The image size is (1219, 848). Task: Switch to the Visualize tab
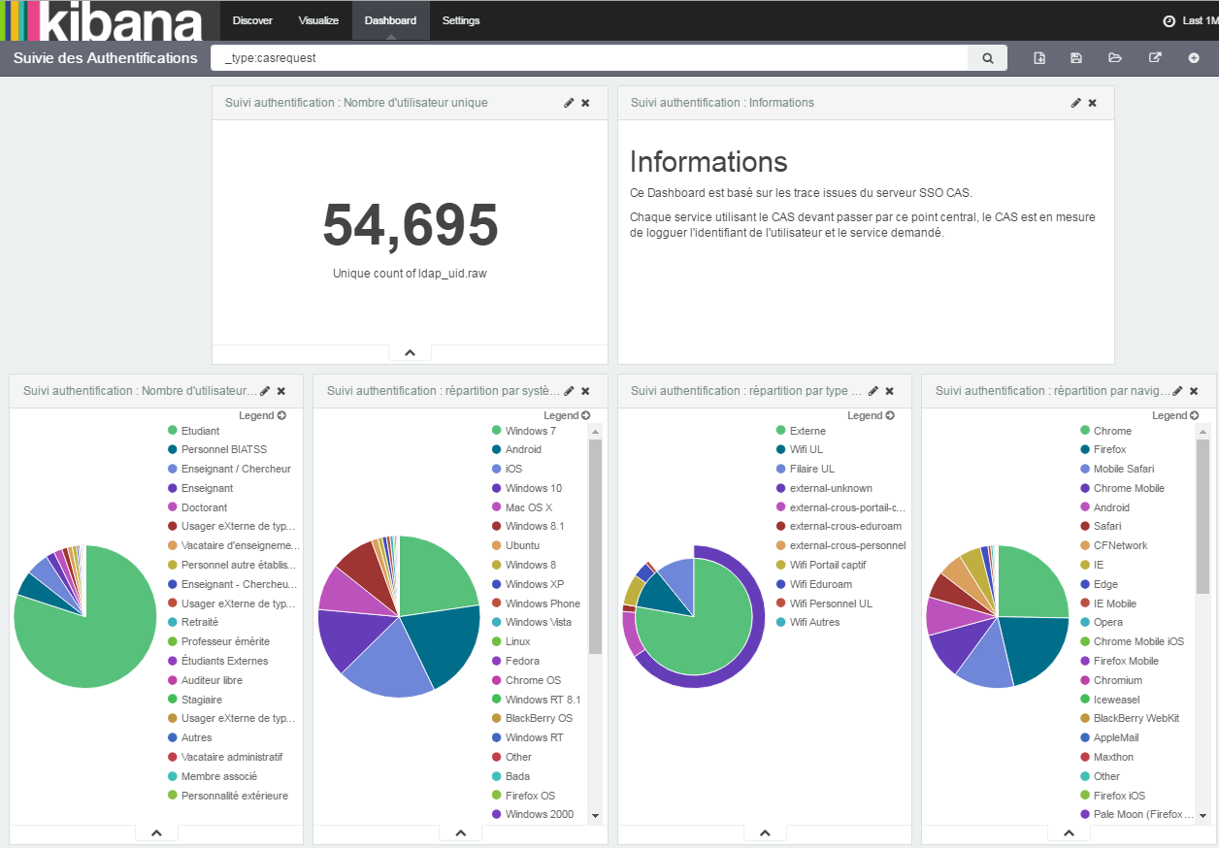318,20
